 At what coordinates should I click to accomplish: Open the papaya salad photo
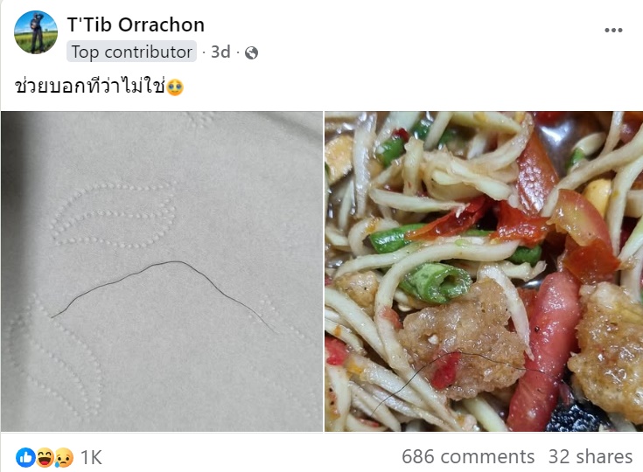484,271
